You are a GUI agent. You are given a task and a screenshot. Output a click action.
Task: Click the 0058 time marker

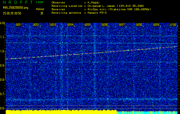point(139,25)
